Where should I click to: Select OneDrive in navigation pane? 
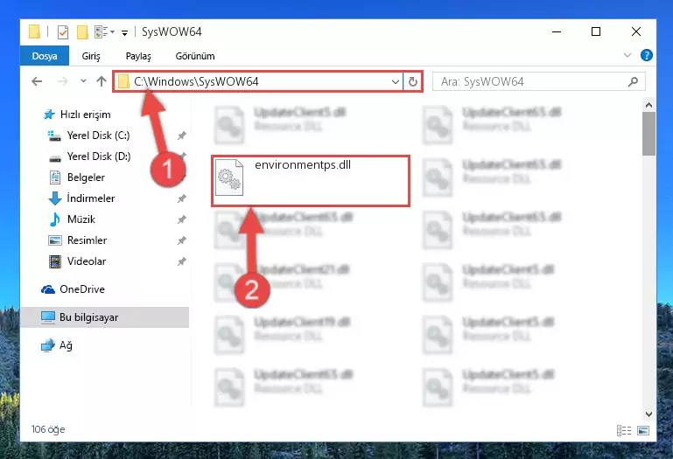(x=82, y=289)
